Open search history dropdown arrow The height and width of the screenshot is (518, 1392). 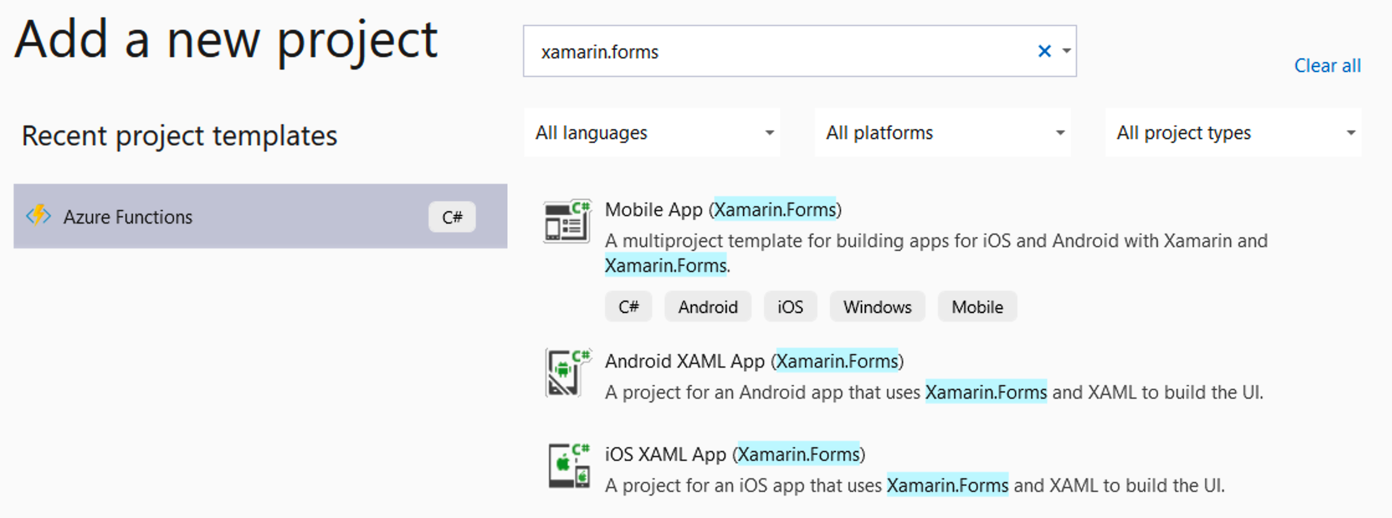coord(1067,52)
